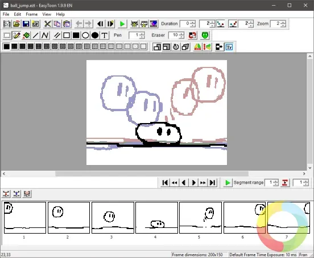The height and width of the screenshot is (258, 314).
Task: Toggle transparent mode Tr button
Action: click(229, 47)
